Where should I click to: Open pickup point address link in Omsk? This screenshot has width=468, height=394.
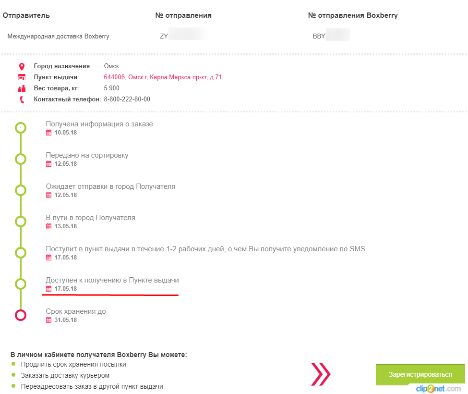pos(163,77)
